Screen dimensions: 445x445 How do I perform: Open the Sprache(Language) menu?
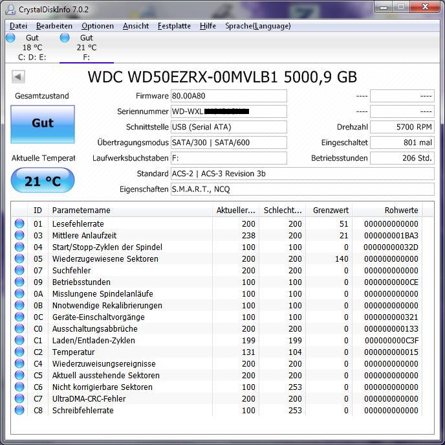[257, 26]
